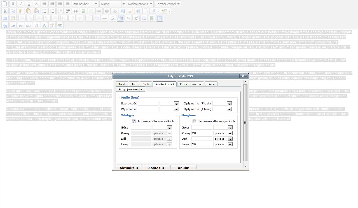Switch to the Obramowanie tab

[x=191, y=84]
